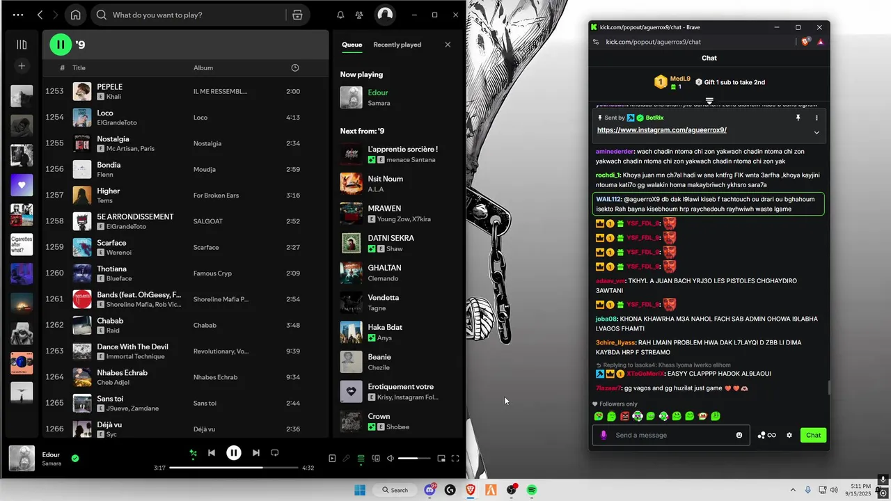Viewport: 891px width, 501px height.
Task: Click the purple microphone icon in chat input
Action: pyautogui.click(x=604, y=435)
